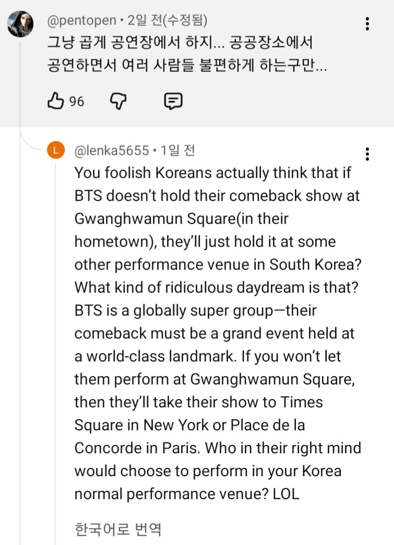Image resolution: width=394 pixels, height=545 pixels.
Task: Tap the reply icon under @pentopen's comment
Action: pos(173,101)
